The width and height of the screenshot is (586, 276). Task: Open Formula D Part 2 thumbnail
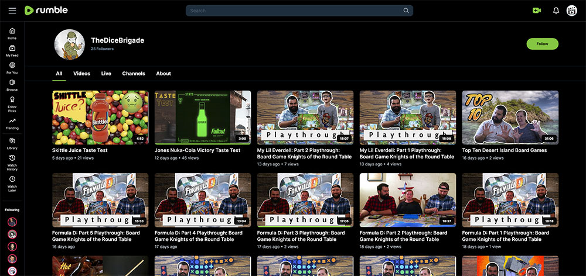point(408,200)
